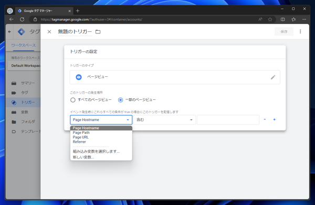
Task: Click the テンプレート outline tag icon
Action: click(x=14, y=132)
